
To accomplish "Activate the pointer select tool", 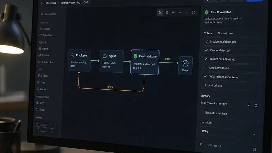I will pos(160,13).
